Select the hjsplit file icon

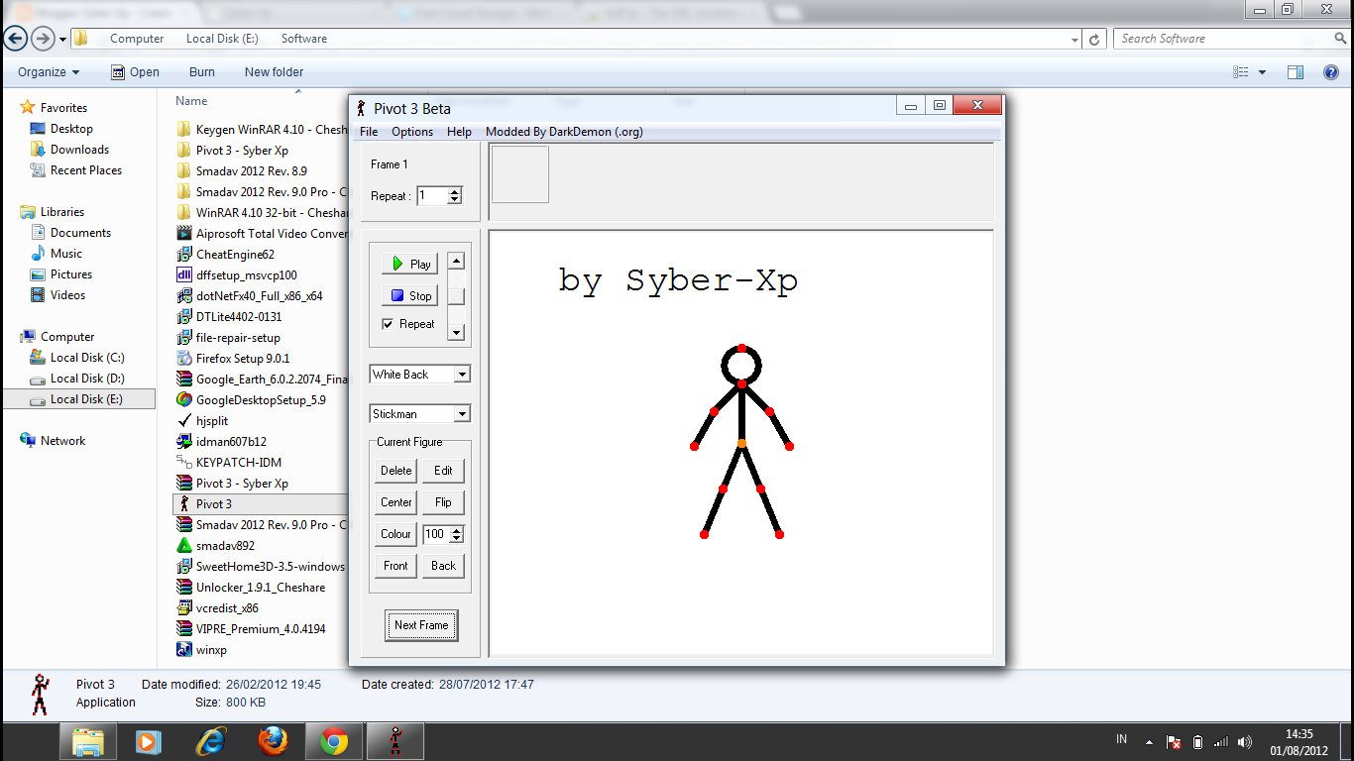[184, 421]
